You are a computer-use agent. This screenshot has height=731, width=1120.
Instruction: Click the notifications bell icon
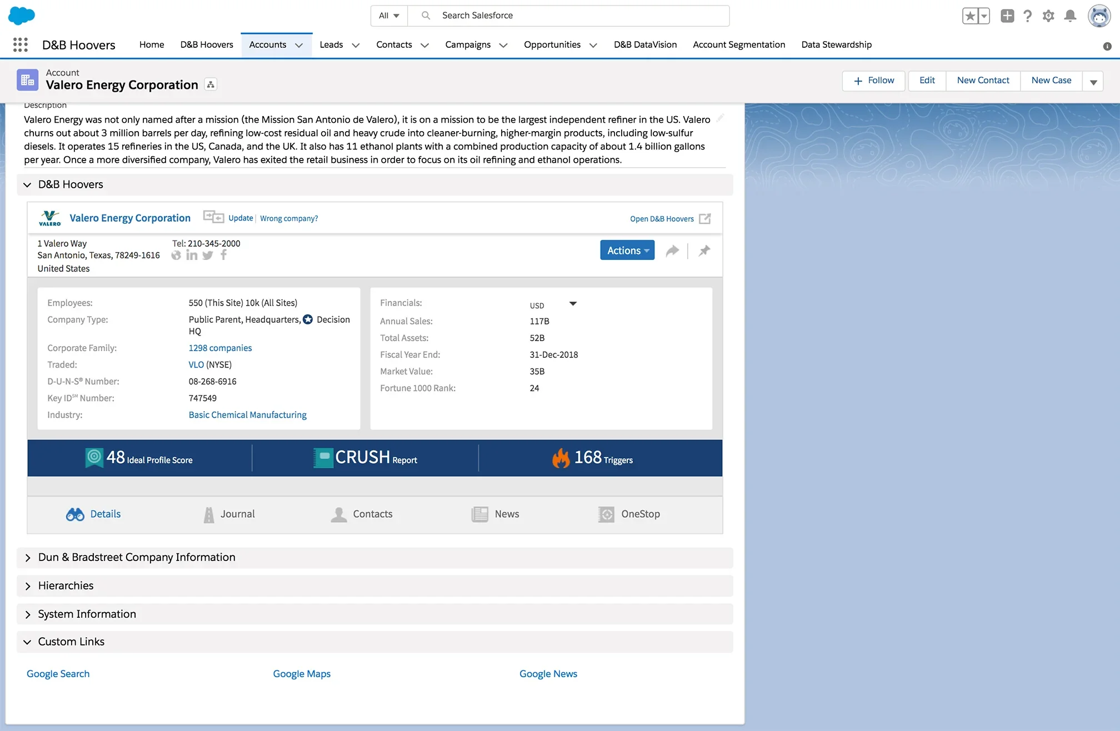[1070, 16]
